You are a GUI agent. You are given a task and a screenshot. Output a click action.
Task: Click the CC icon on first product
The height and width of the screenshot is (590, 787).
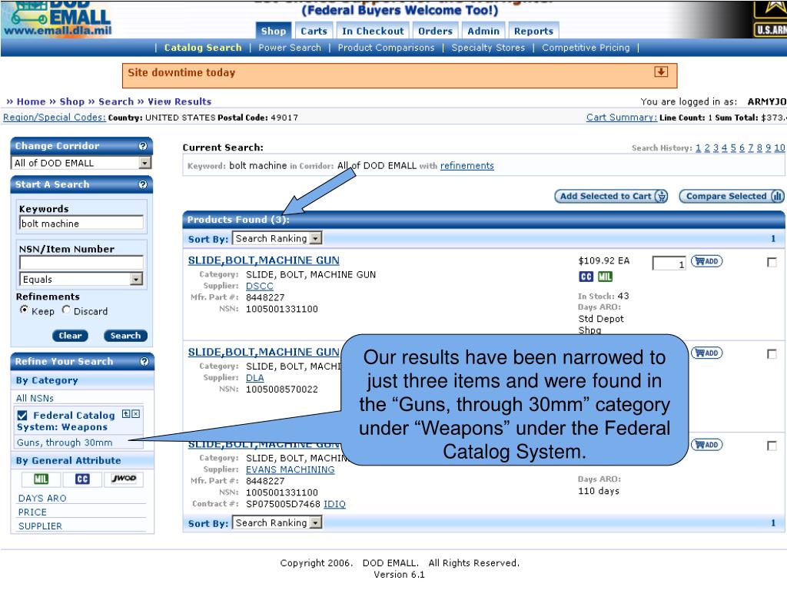pyautogui.click(x=586, y=277)
